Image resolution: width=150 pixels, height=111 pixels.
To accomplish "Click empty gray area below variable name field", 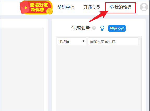I will (x=99, y=78).
